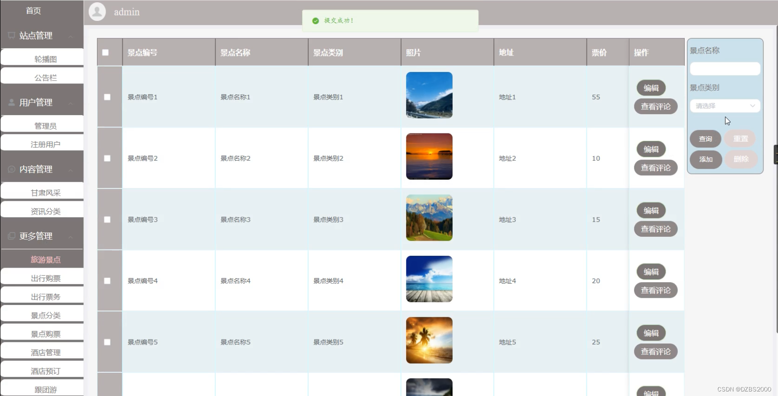Screen dimensions: 778x396
Task: Click 编辑 for row 景点编号5
Action: tap(651, 333)
